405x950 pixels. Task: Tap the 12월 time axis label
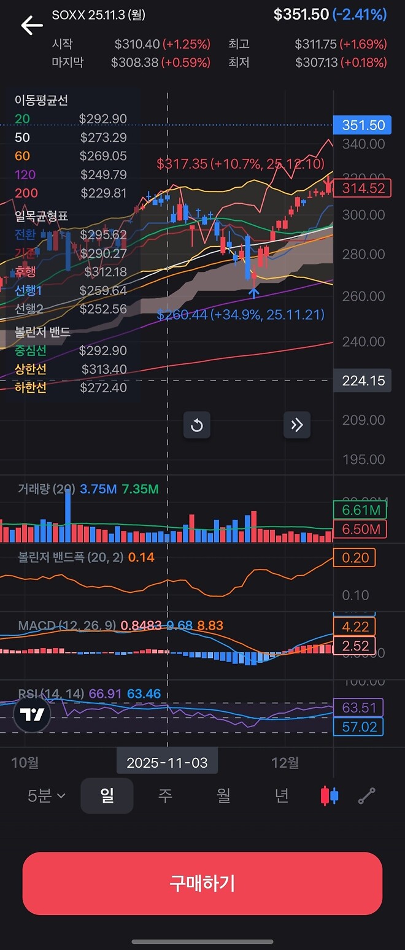point(285,763)
